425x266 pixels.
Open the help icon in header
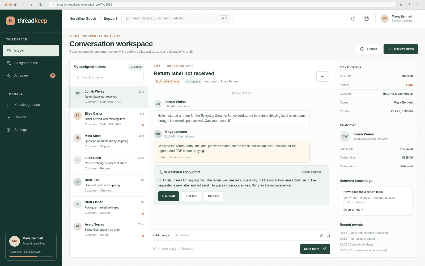[353, 19]
